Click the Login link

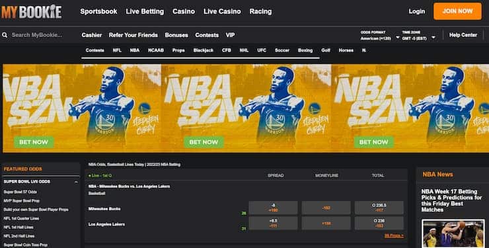pos(417,11)
